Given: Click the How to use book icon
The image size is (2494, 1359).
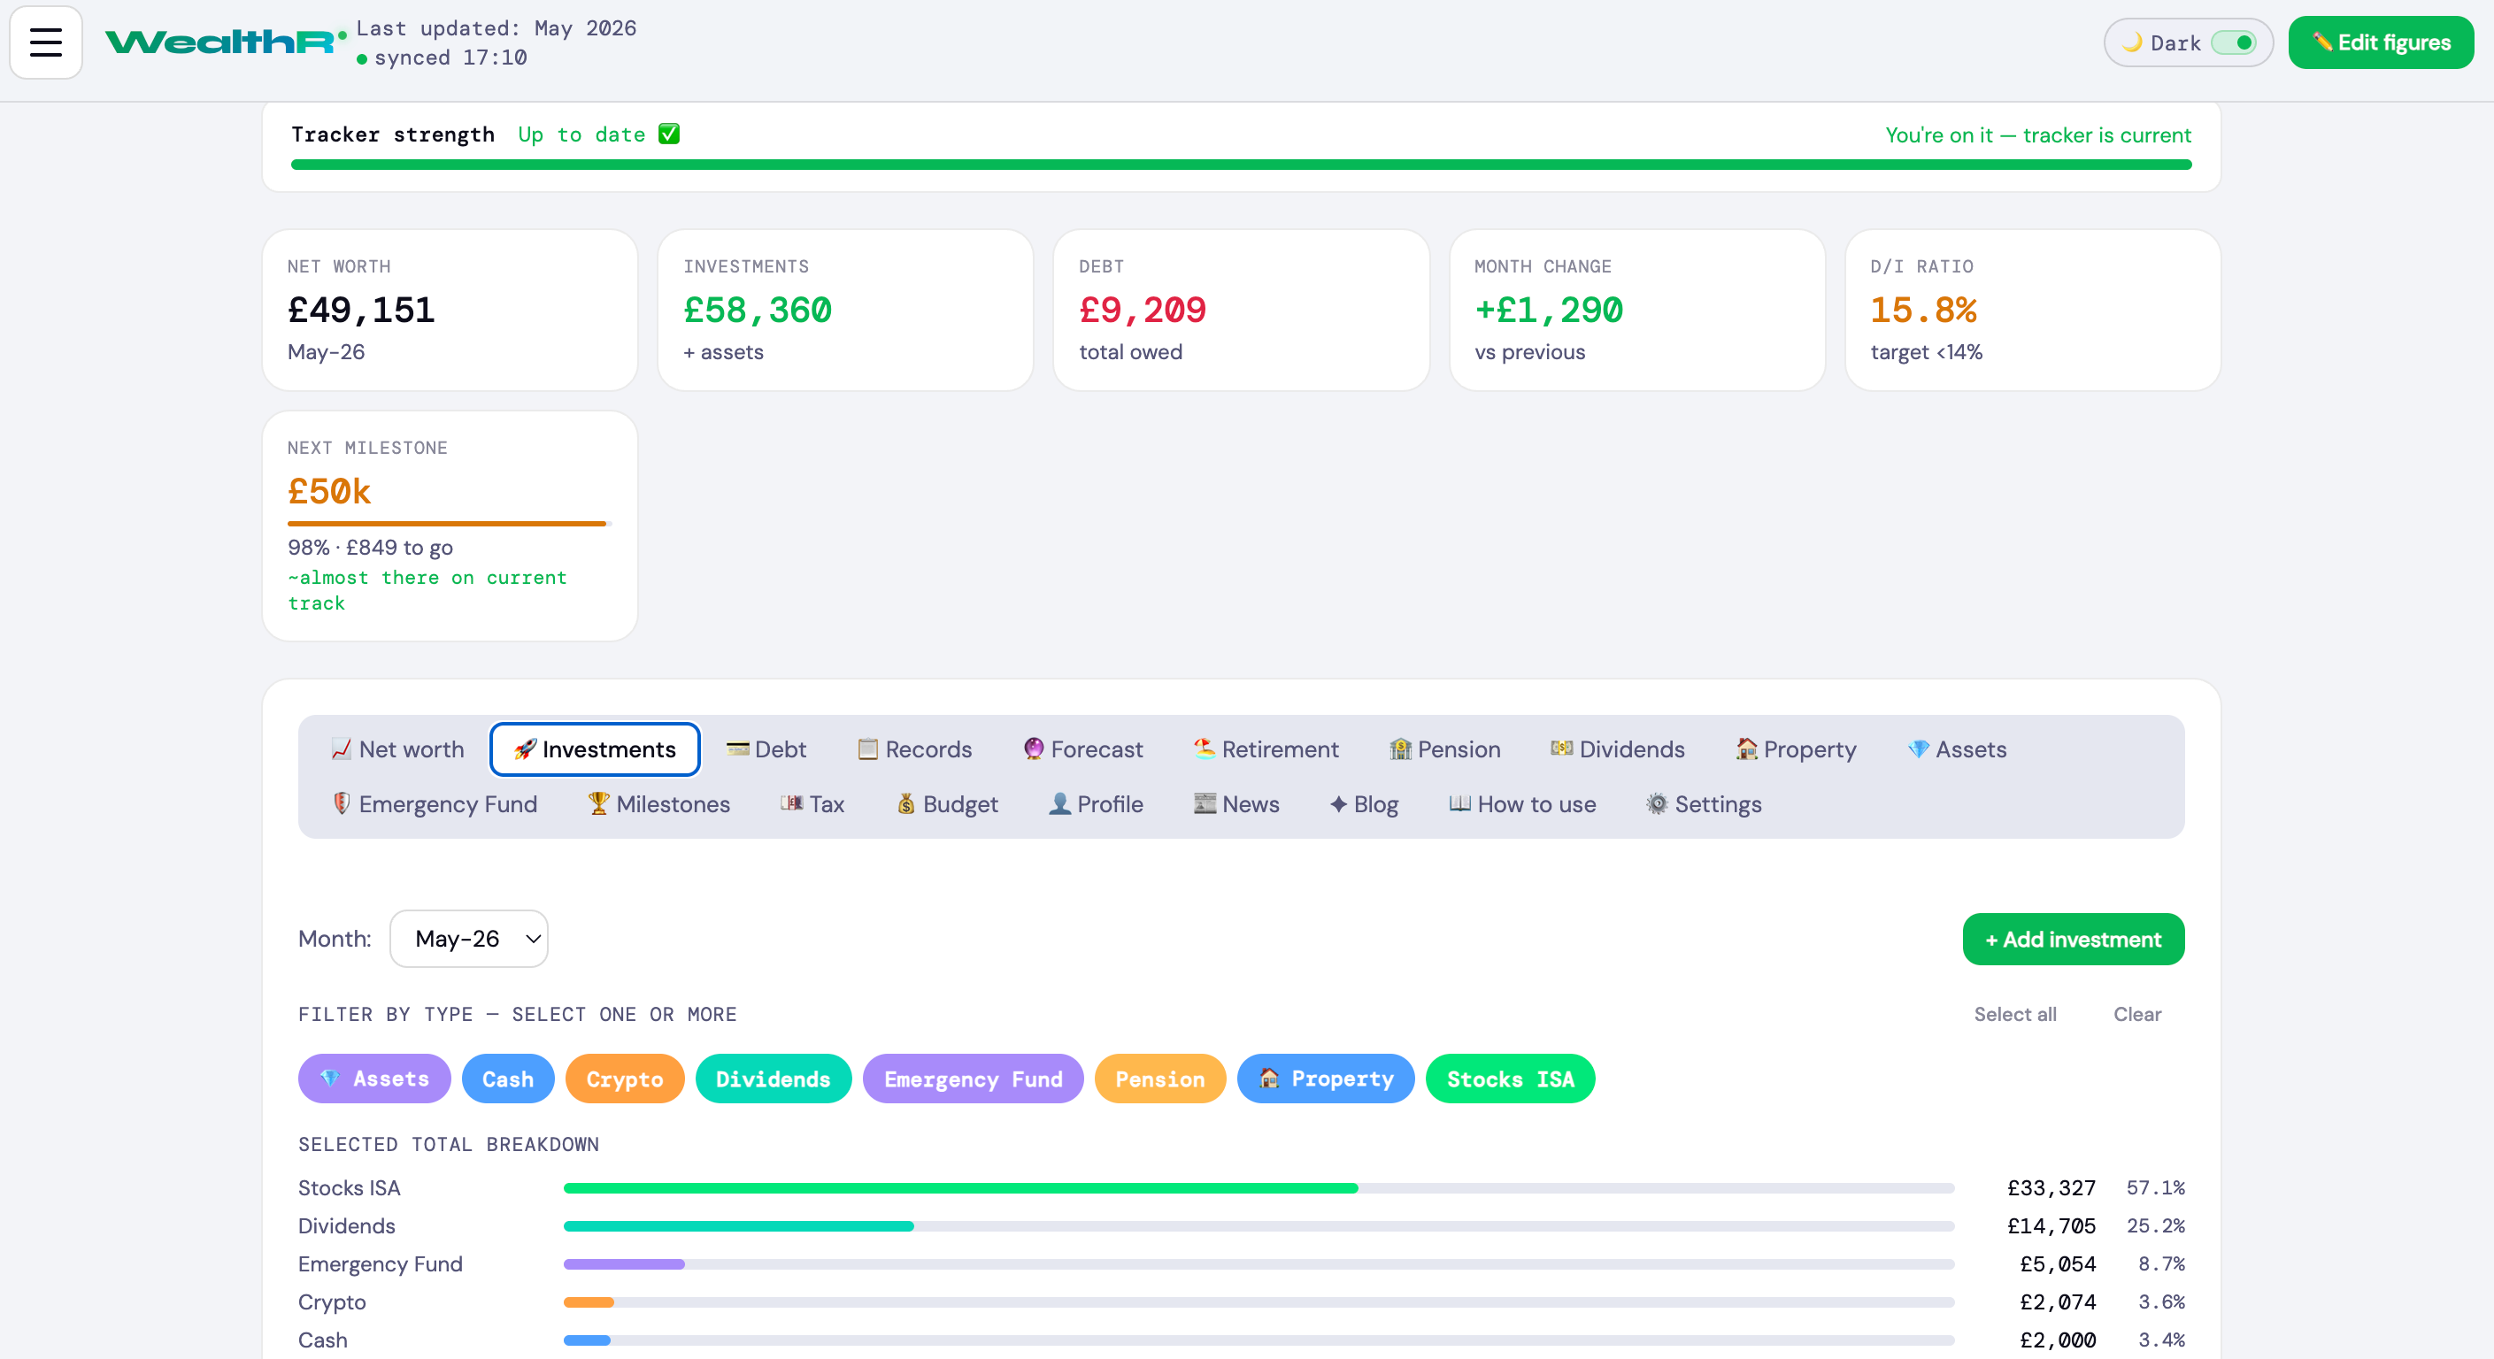Looking at the screenshot, I should point(1459,803).
